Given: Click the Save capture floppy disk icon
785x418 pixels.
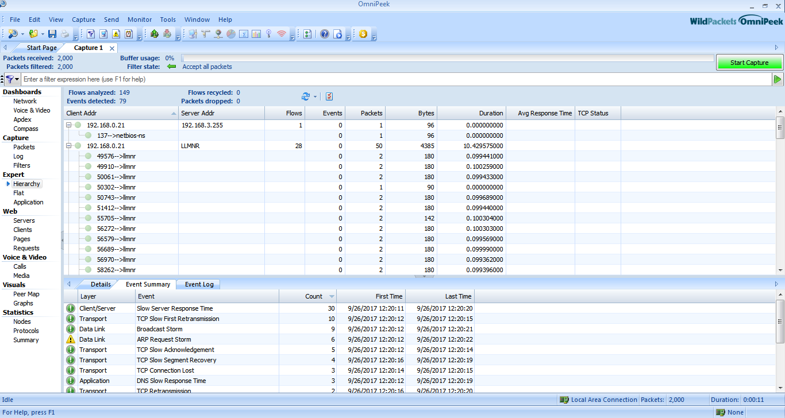Looking at the screenshot, I should pyautogui.click(x=52, y=34).
